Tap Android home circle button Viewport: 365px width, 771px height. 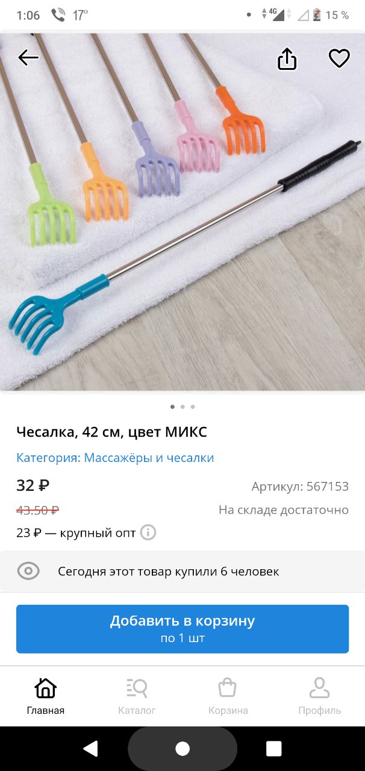tap(182, 749)
